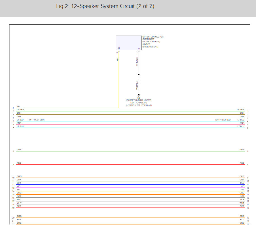The image size is (256, 231).
Task: Click the right BRN label at wire 2
Action: coord(242,113)
